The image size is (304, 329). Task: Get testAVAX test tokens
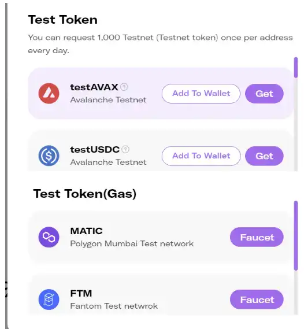tap(264, 94)
